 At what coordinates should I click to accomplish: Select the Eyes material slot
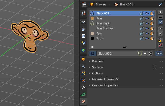(x=122, y=33)
